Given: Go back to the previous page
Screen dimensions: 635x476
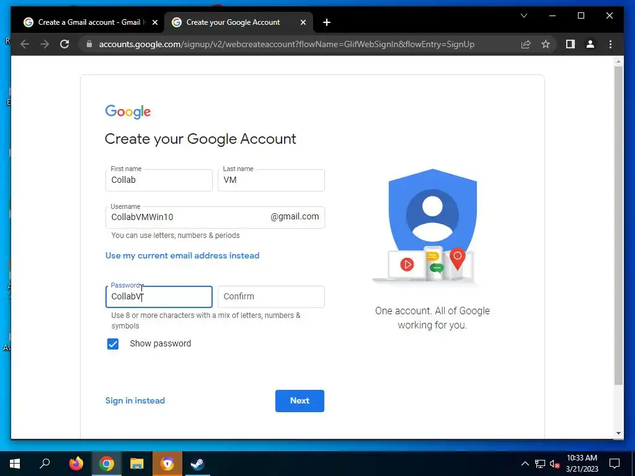Looking at the screenshot, I should coord(25,44).
